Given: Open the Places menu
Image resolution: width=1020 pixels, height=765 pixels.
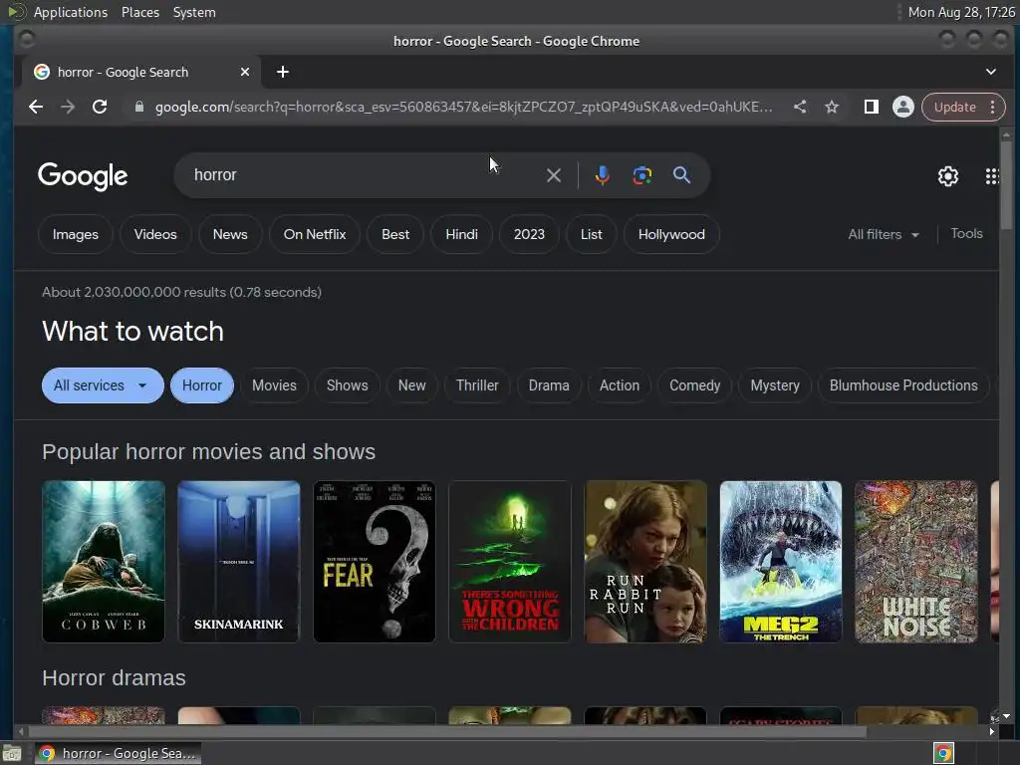Looking at the screenshot, I should tap(140, 12).
